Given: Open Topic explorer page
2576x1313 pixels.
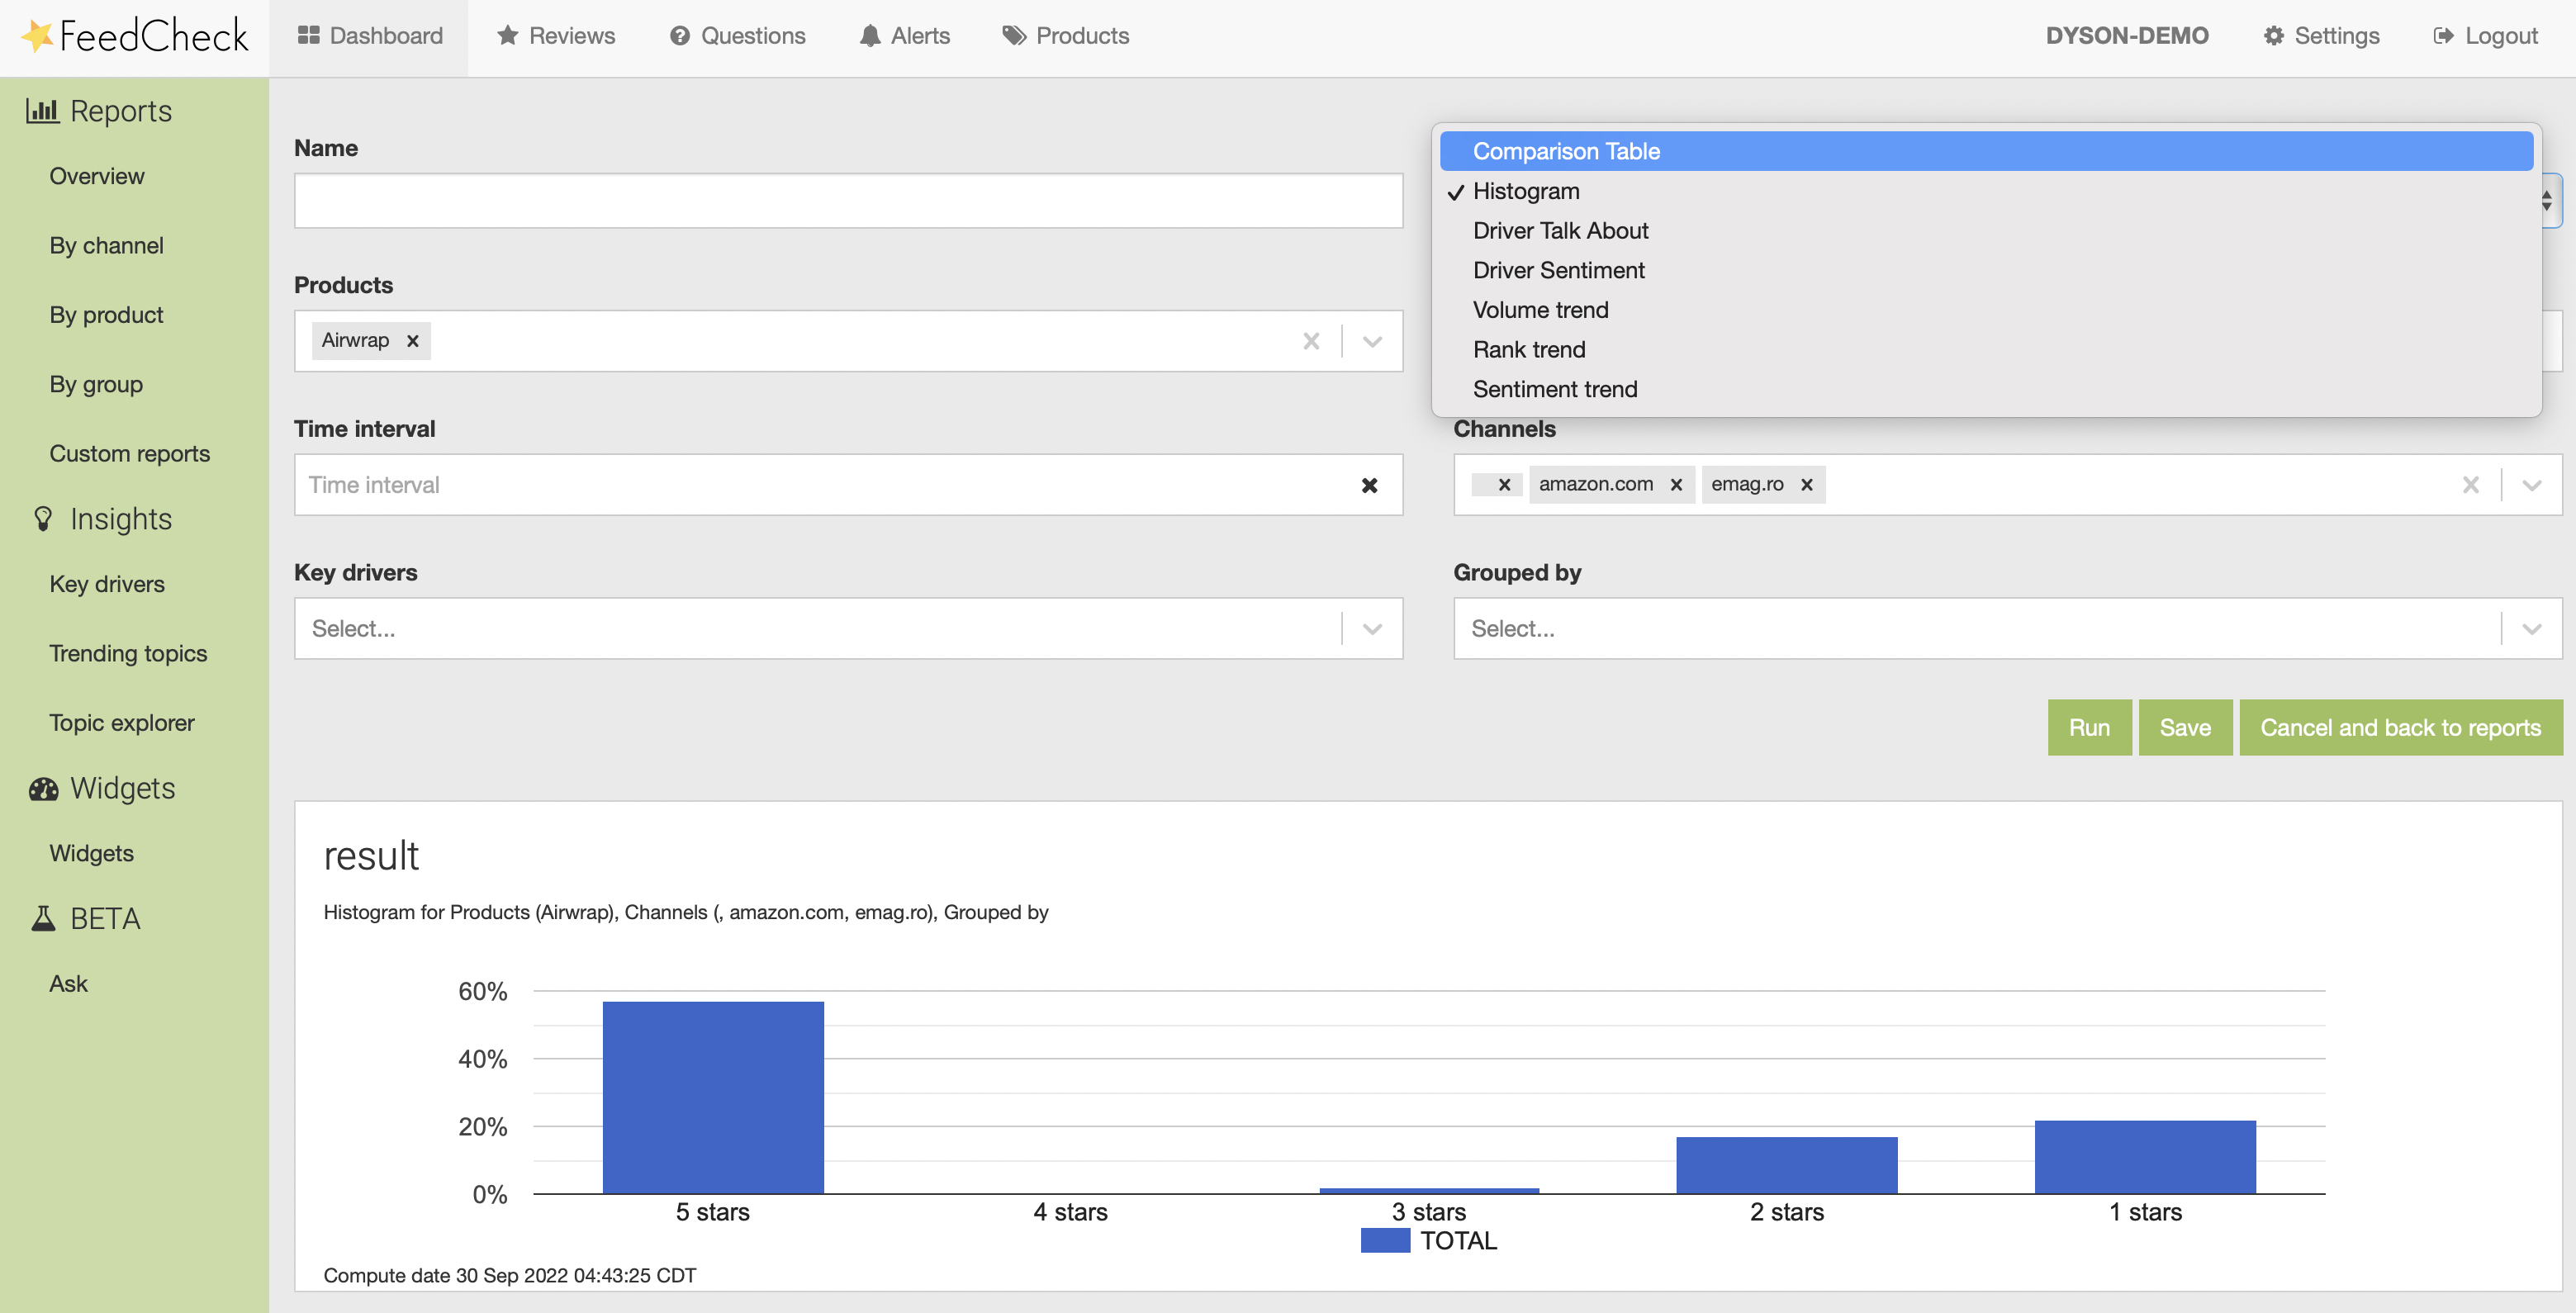Looking at the screenshot, I should tap(122, 723).
